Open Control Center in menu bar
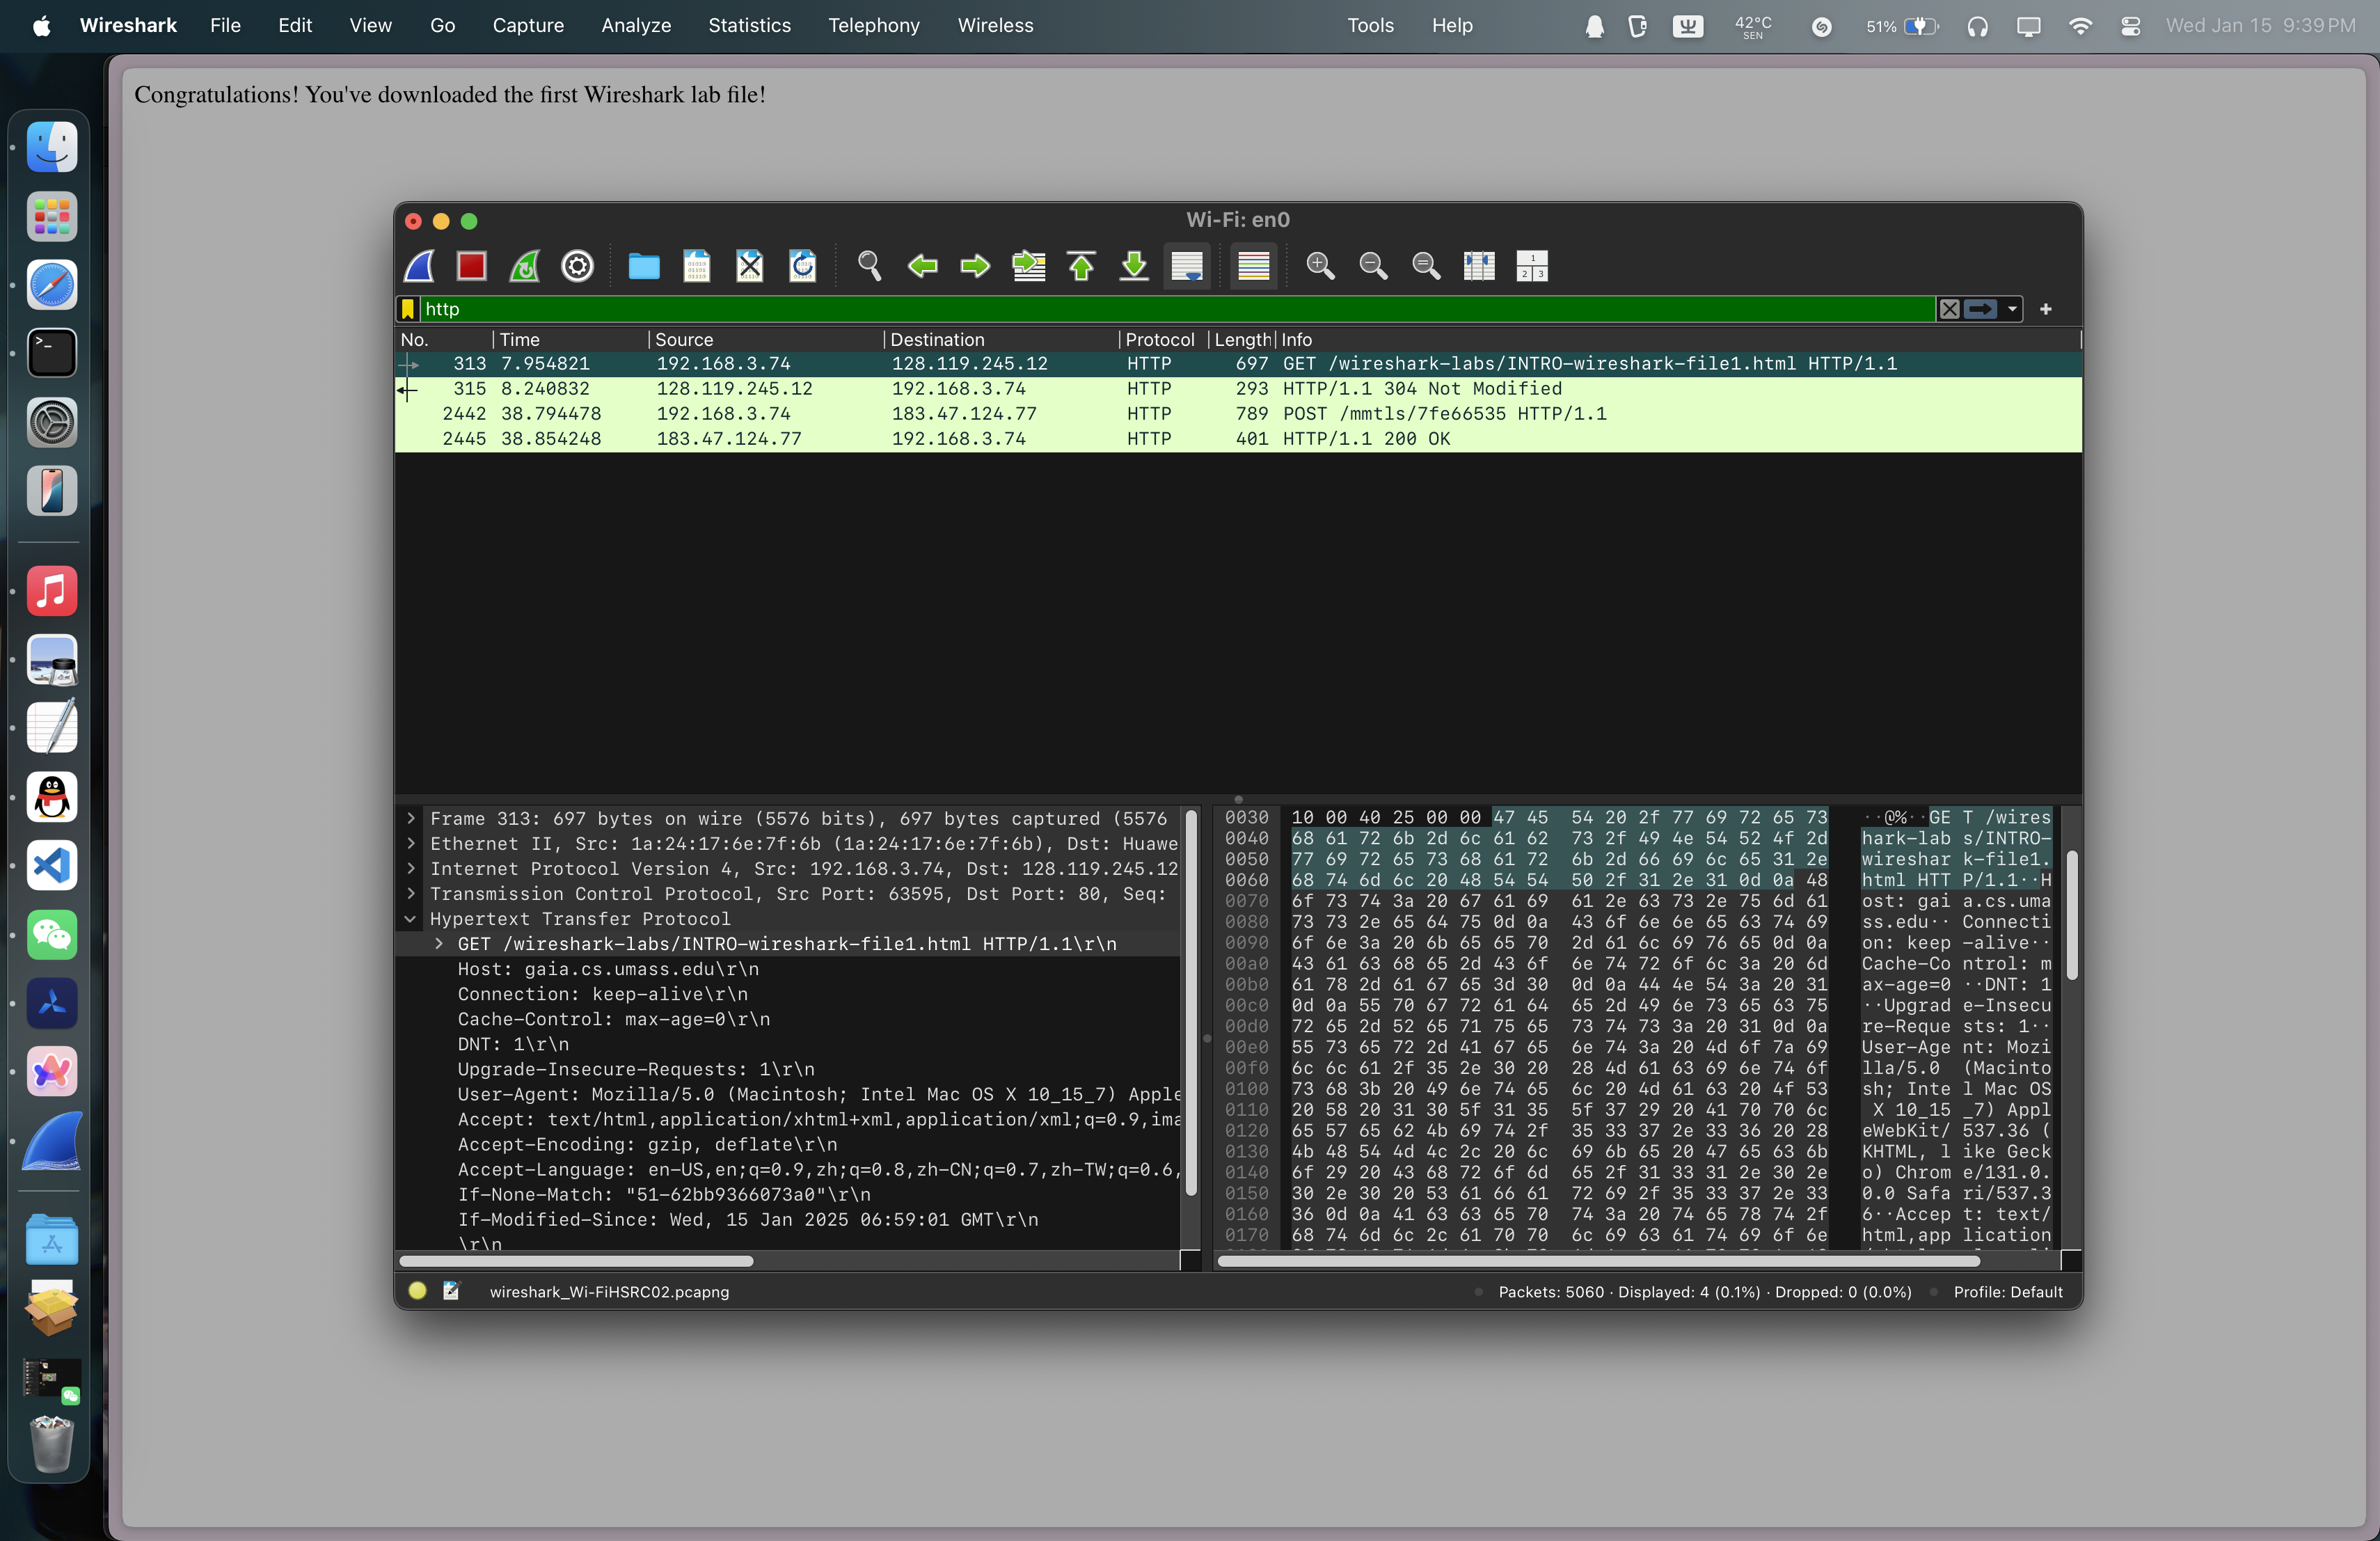Image resolution: width=2380 pixels, height=1541 pixels. [x=2131, y=26]
